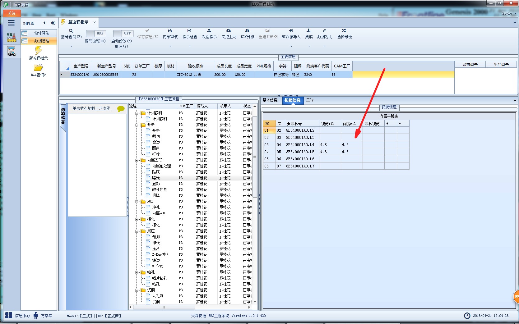This screenshot has height=324, width=519.
Task: Select the 酸性蚀刻 tree node
Action: (x=160, y=190)
